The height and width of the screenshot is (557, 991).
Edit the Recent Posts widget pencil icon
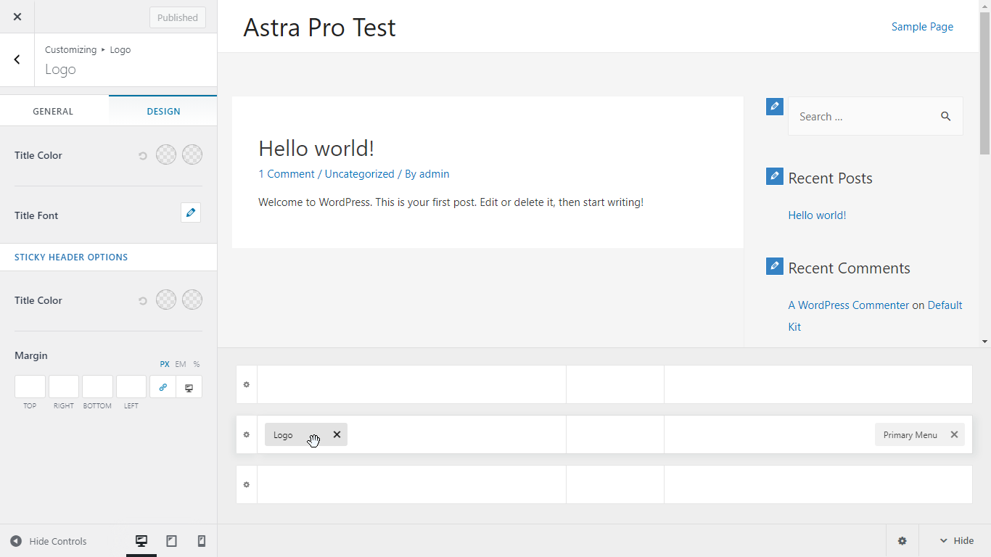[x=775, y=176]
